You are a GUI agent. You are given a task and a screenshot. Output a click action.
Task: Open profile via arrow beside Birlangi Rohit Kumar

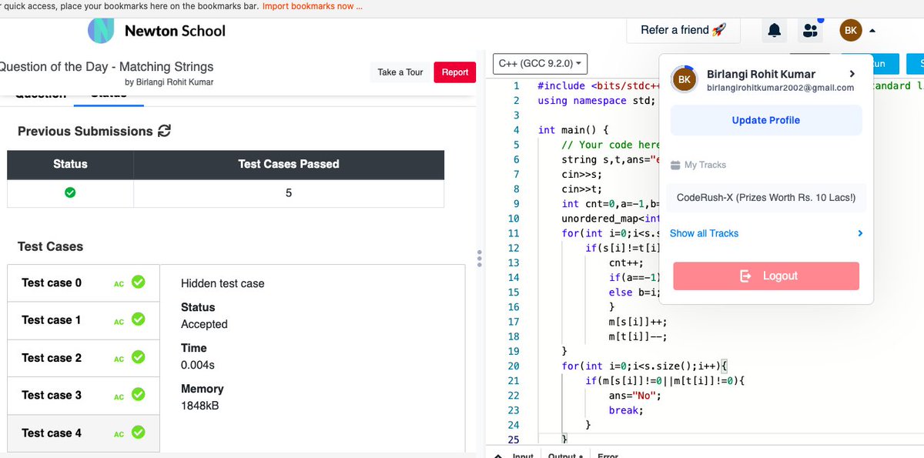click(x=852, y=74)
